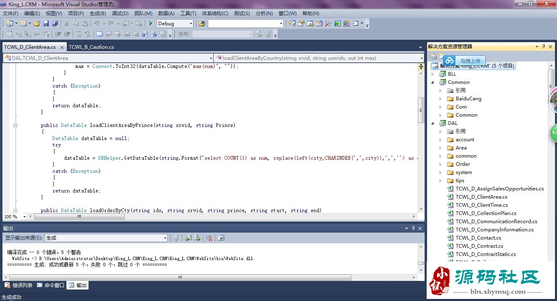Open Solution Explorer toolbar icon

click(292, 23)
